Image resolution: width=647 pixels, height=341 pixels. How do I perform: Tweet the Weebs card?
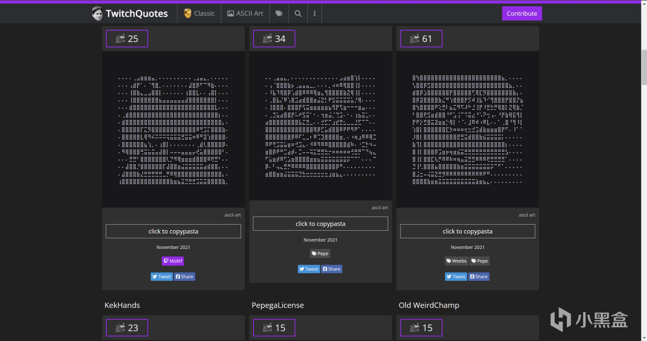coord(456,277)
